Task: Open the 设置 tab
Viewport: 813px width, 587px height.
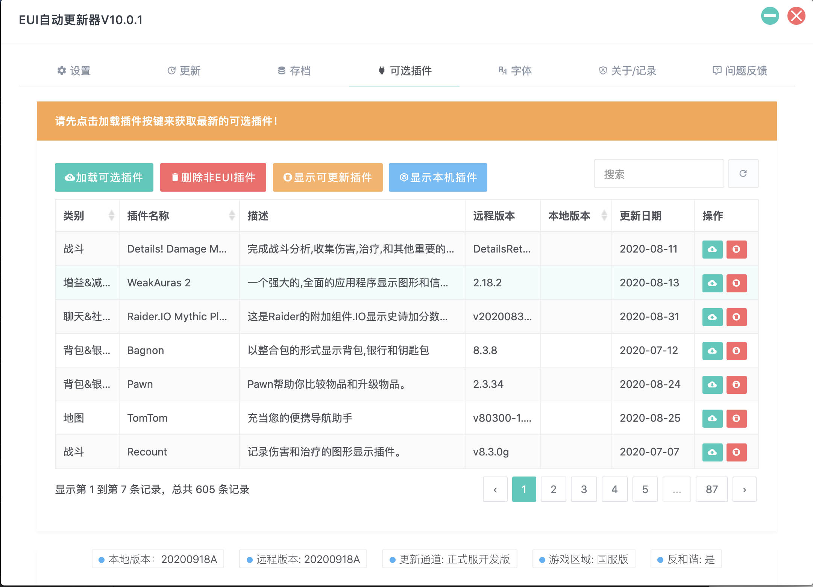Action: click(x=74, y=71)
